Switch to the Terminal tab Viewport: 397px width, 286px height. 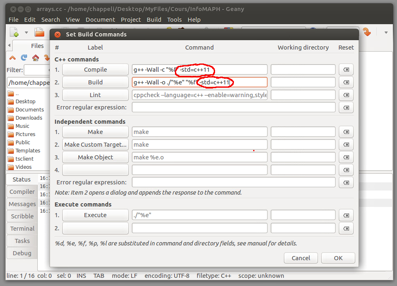[22, 229]
